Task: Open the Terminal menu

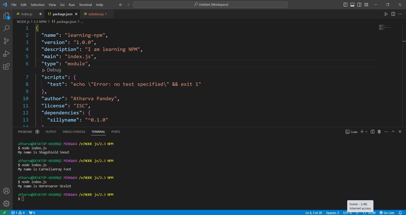Action: [x=85, y=4]
